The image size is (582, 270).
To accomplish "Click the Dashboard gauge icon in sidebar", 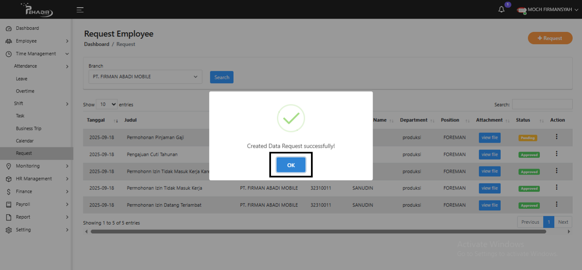I will (x=9, y=28).
